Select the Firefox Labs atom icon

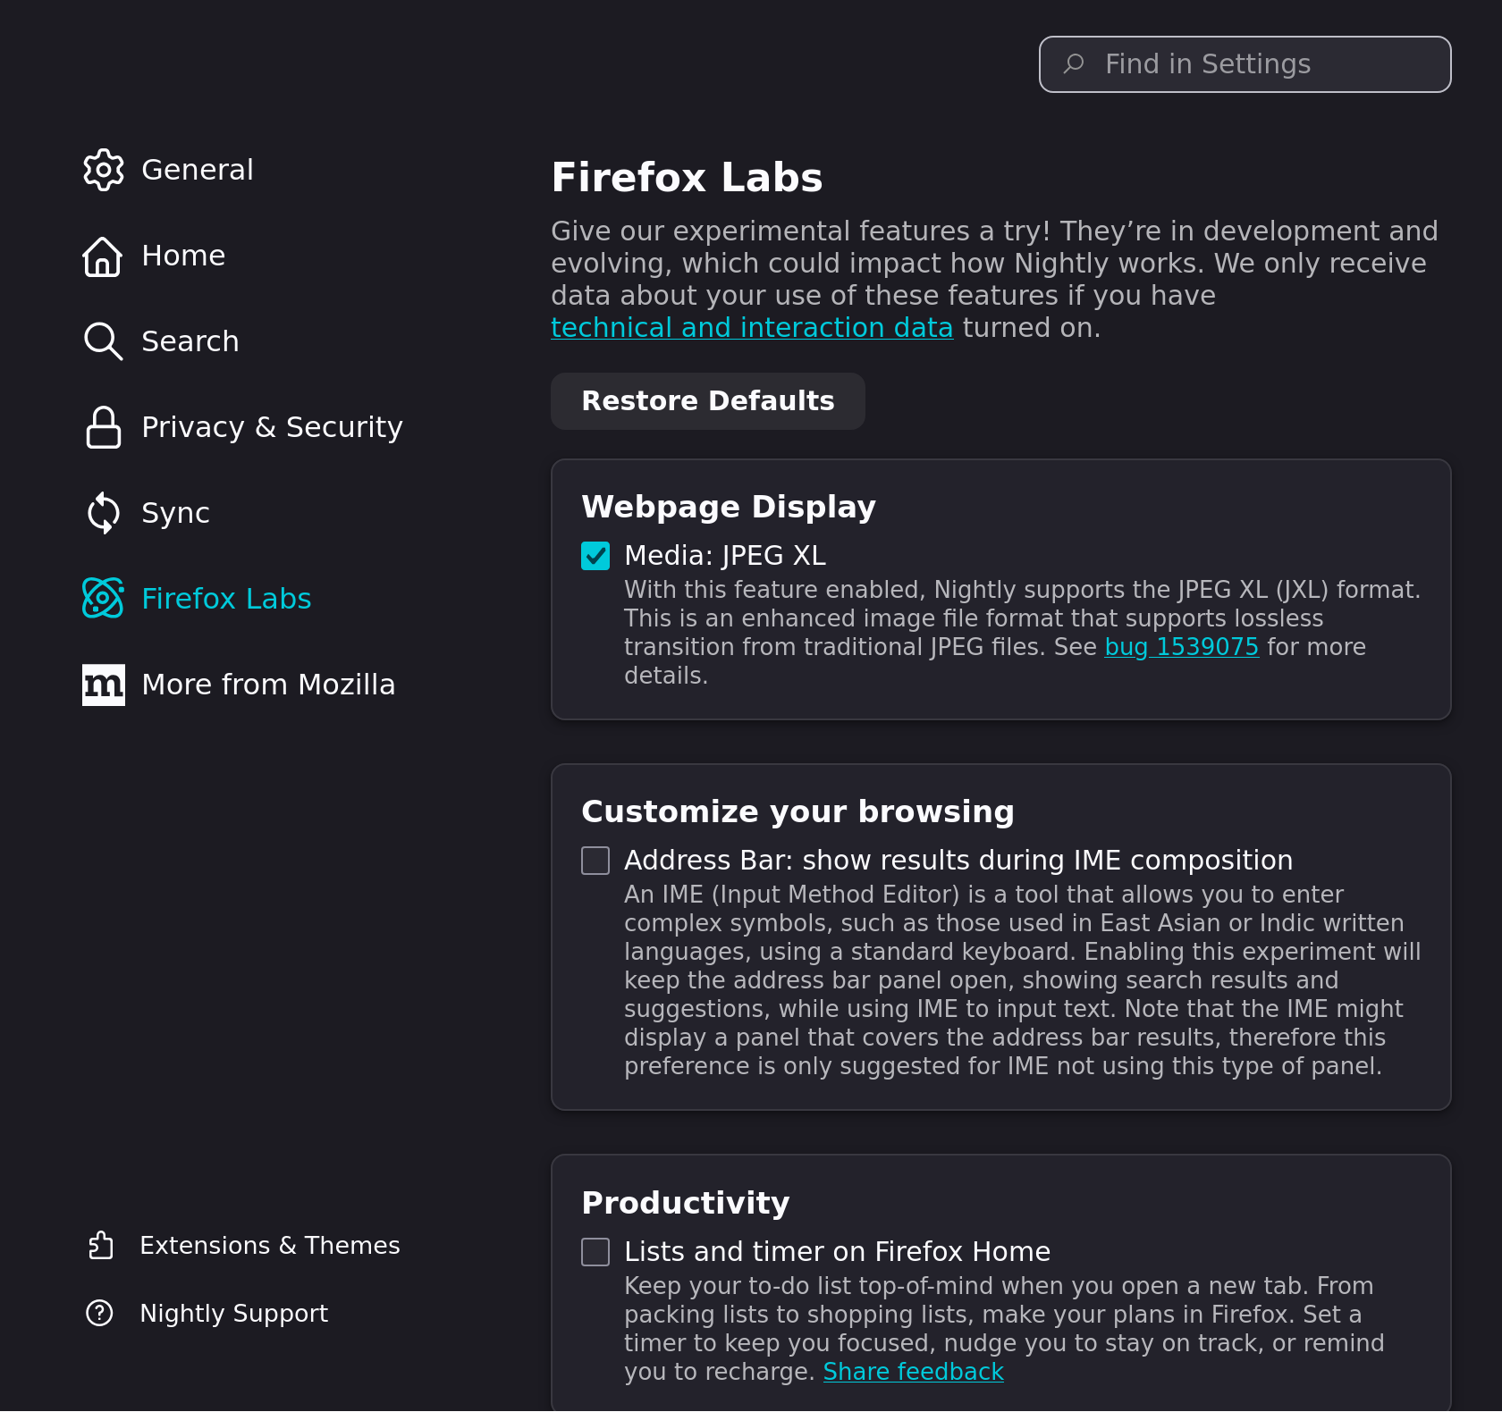(x=103, y=599)
